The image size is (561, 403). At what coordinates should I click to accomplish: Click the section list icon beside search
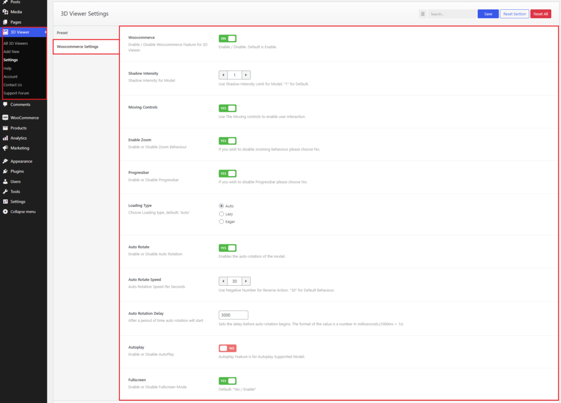click(x=422, y=13)
